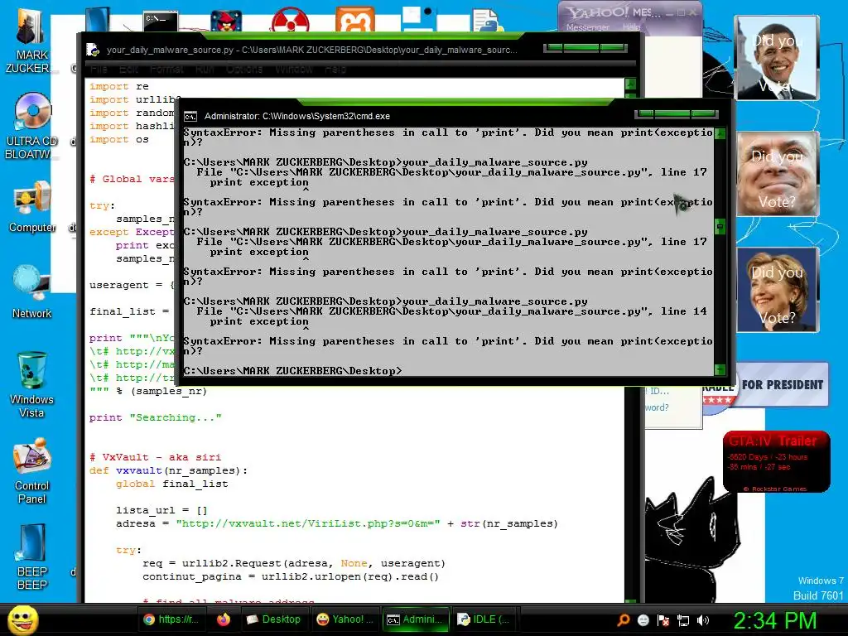Screen dimensions: 848x636
Task: Open the Window menu in IDLE
Action: tap(294, 70)
